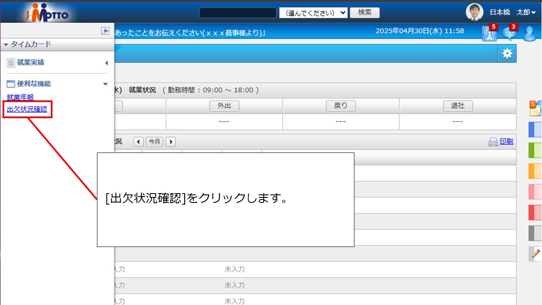The image size is (542, 305).
Task: Collapse the タイムカード panel header
Action: click(28, 44)
